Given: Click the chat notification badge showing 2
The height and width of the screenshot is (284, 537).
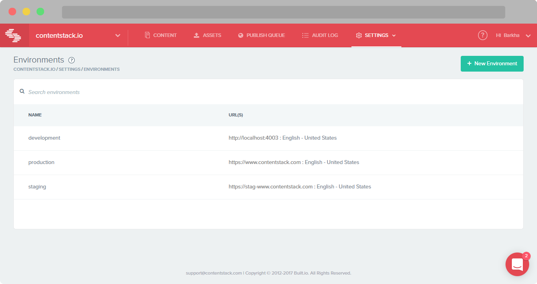Looking at the screenshot, I should pos(526,256).
